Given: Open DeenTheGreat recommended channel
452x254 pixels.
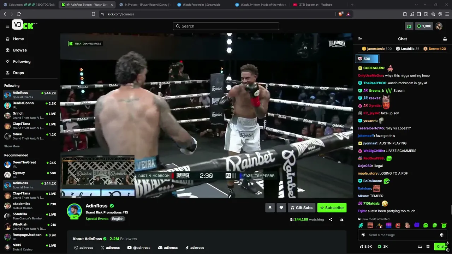Looking at the screenshot, I should 30,164.
